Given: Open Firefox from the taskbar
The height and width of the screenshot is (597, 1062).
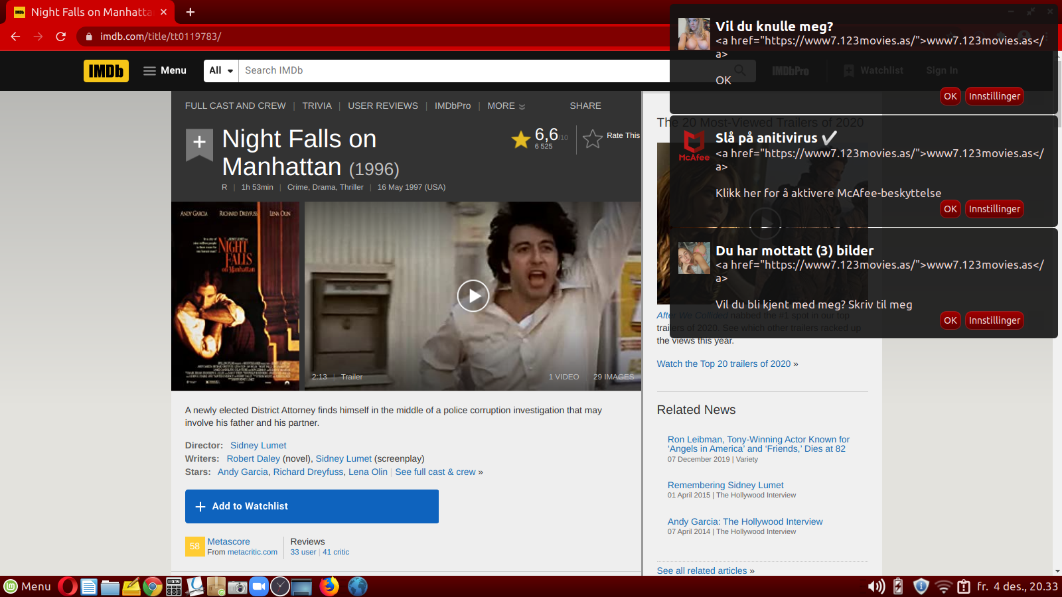Looking at the screenshot, I should (x=329, y=586).
